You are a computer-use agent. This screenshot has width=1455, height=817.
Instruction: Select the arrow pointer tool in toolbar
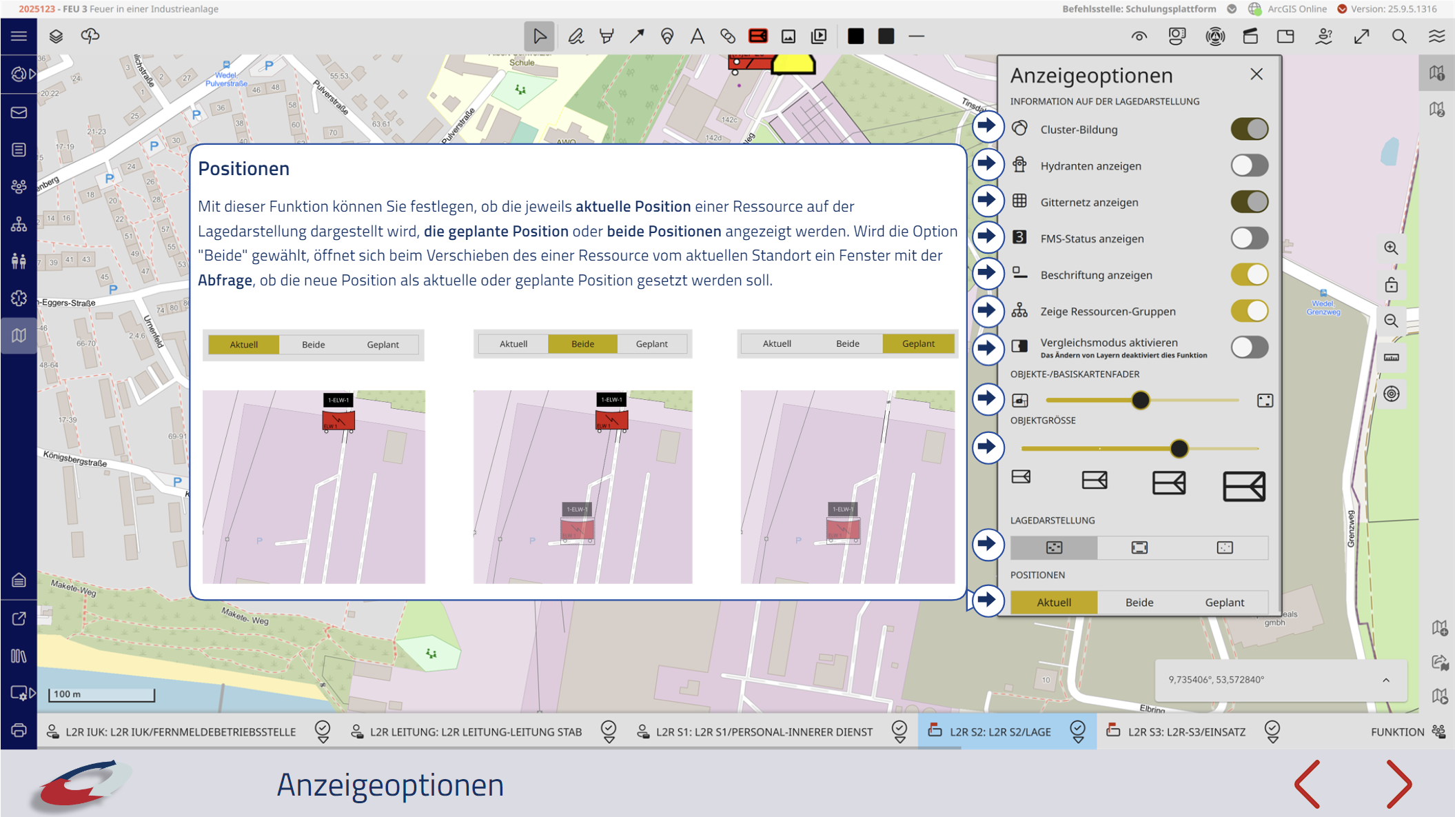[539, 36]
